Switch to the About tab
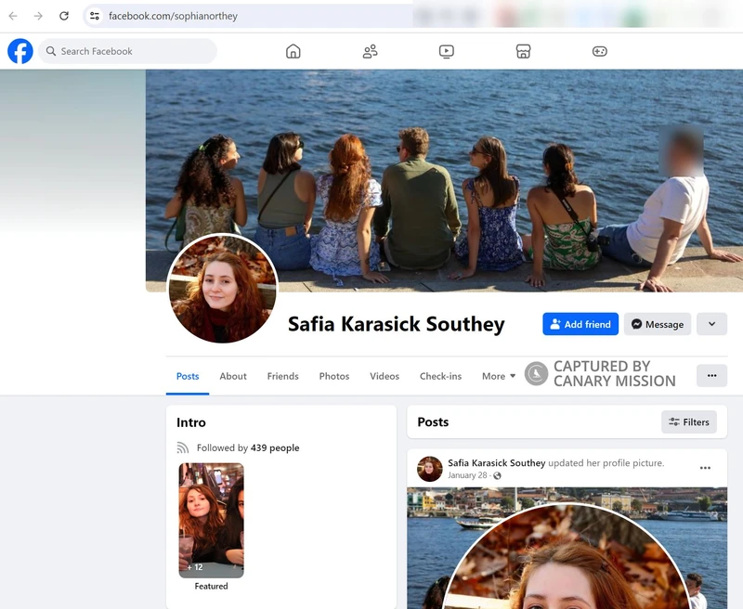The image size is (743, 609). [x=232, y=376]
